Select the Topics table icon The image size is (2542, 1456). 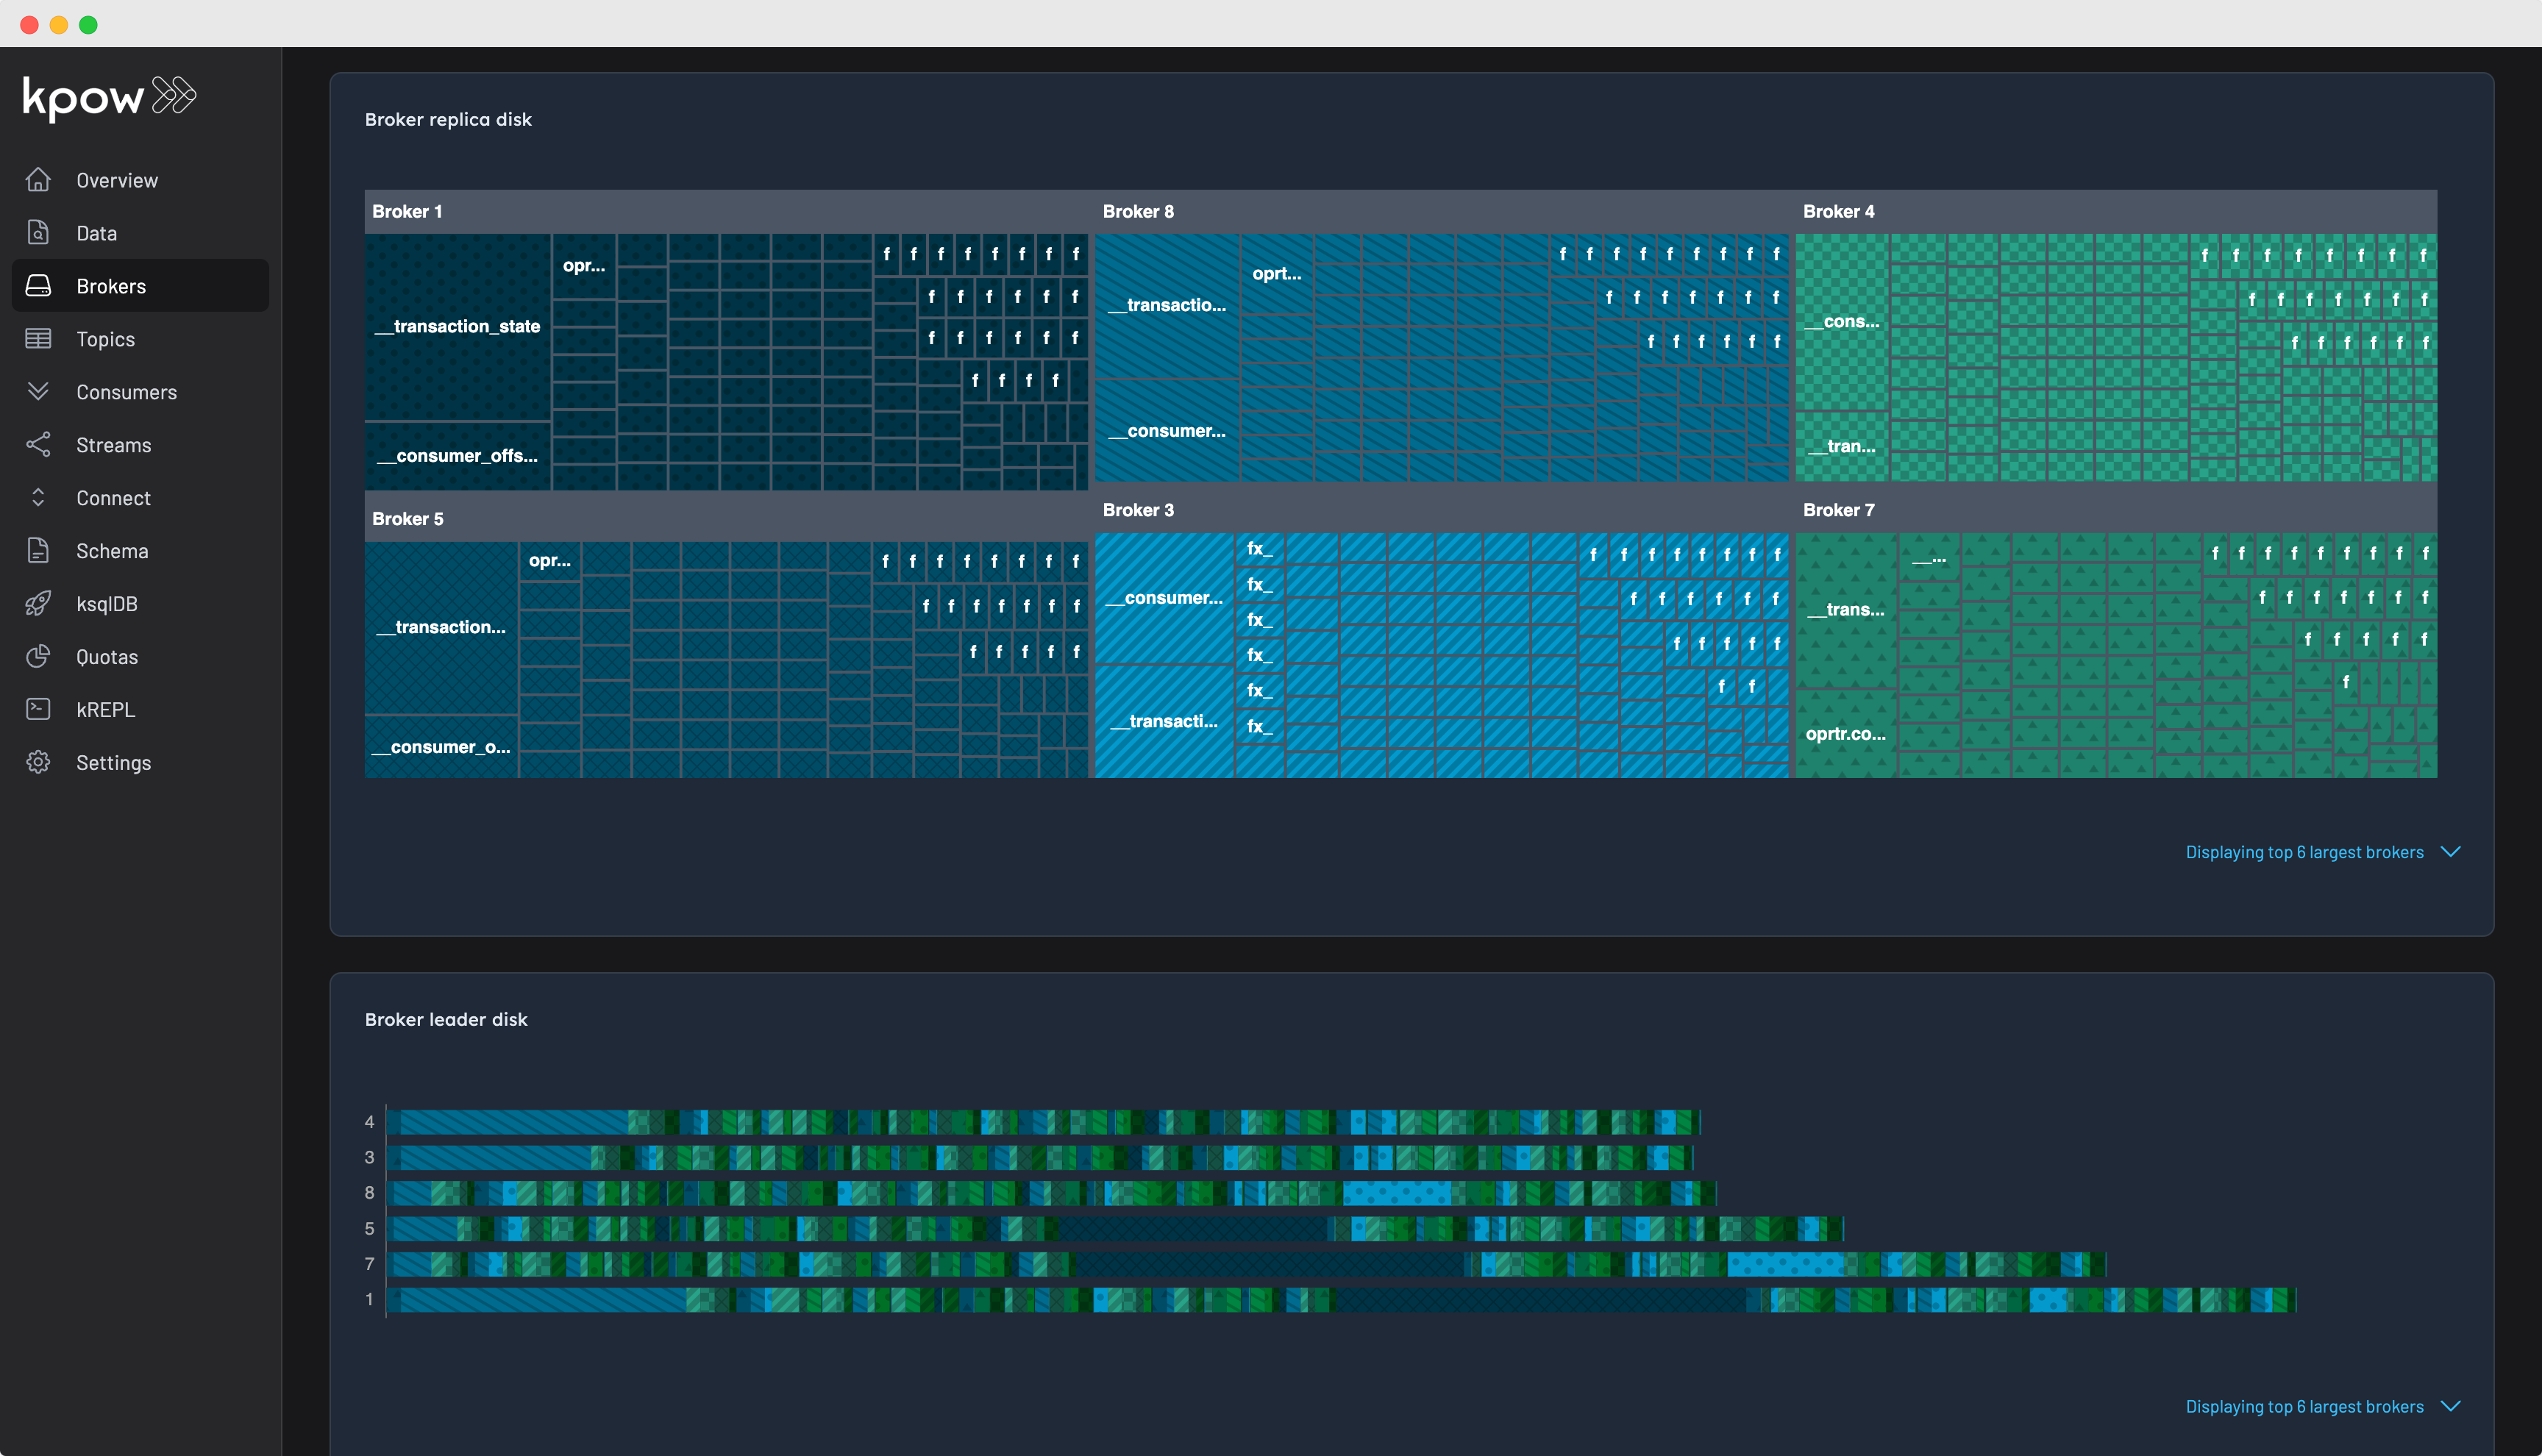tap(38, 339)
